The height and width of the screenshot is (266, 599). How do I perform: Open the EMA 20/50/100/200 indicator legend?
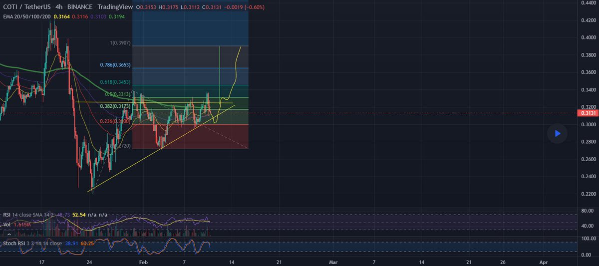[x=27, y=16]
